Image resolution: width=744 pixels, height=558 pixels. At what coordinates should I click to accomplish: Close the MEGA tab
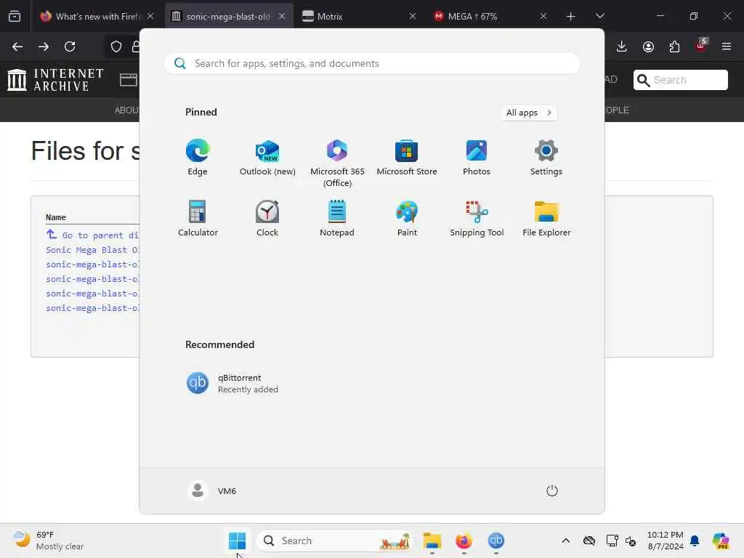pyautogui.click(x=543, y=16)
